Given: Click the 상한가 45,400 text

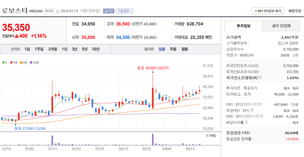Looking at the screenshot, I should 144,24.
